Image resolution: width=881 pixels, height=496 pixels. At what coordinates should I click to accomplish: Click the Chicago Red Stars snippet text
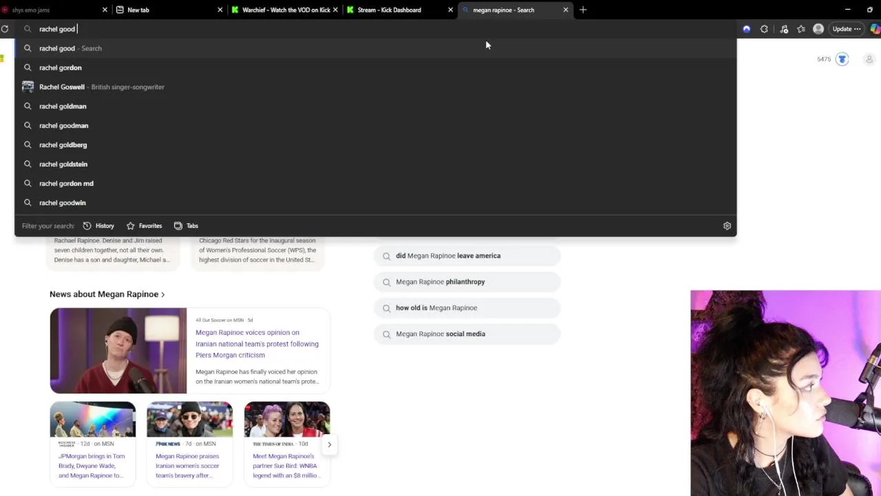coord(257,250)
